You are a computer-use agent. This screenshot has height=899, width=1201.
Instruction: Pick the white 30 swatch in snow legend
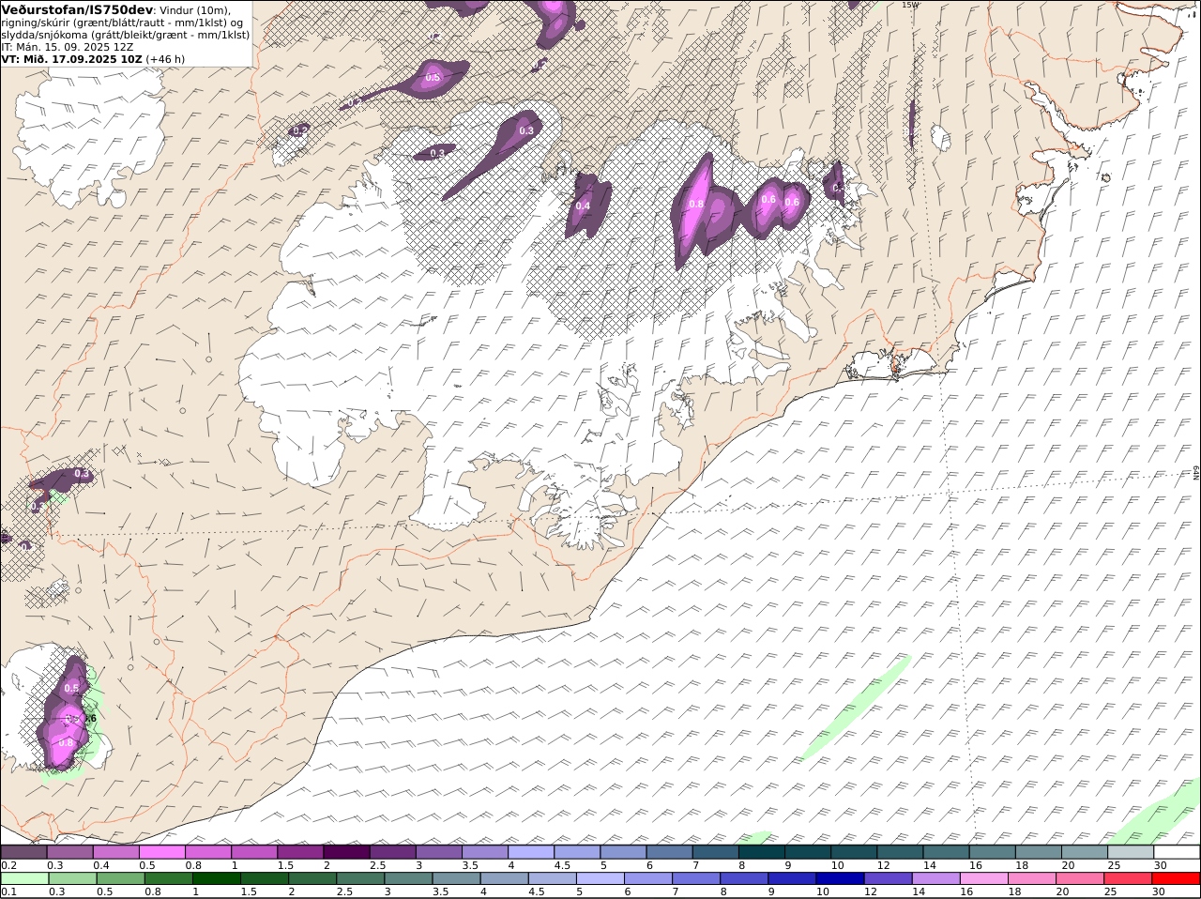tap(1177, 852)
